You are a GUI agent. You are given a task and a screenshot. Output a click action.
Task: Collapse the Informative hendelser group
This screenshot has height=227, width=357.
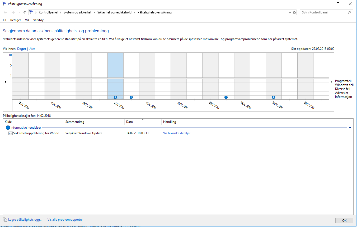350,128
